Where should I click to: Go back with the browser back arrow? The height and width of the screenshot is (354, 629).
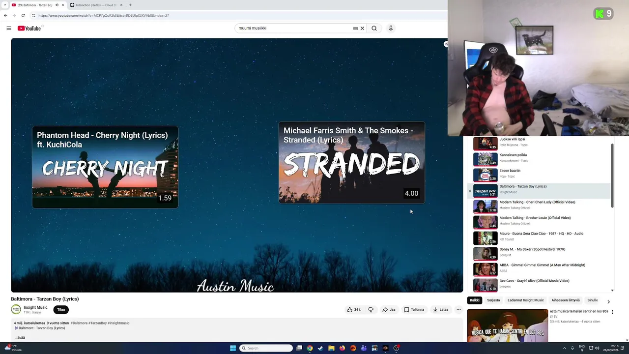coord(5,15)
